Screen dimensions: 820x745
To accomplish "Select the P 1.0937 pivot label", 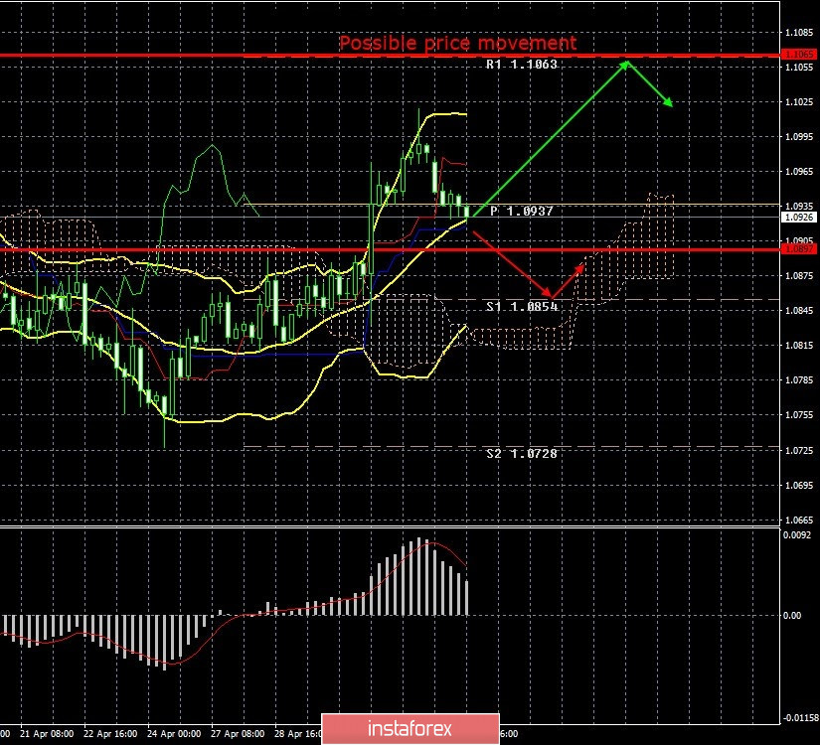I will coord(522,212).
